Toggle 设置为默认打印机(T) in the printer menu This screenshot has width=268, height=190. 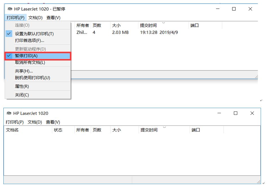coord(38,34)
